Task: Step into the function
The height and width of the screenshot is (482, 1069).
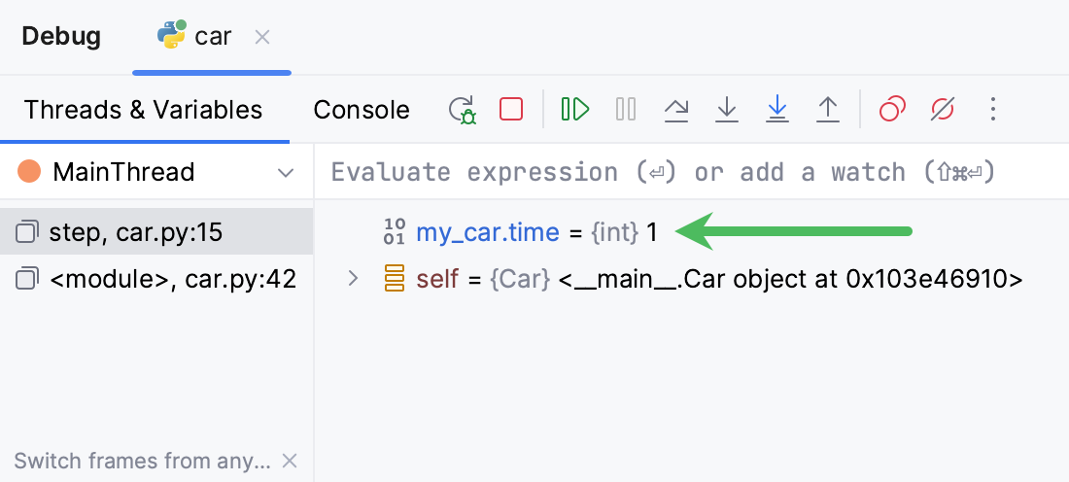Action: coord(727,109)
